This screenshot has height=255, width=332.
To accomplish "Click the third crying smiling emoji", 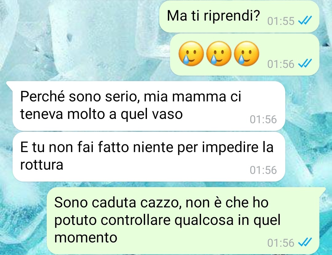I will (247, 53).
